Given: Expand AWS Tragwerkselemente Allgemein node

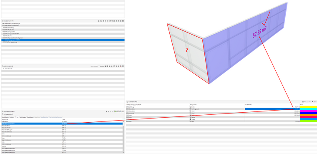Looking at the screenshot, I should click(x=2, y=38).
